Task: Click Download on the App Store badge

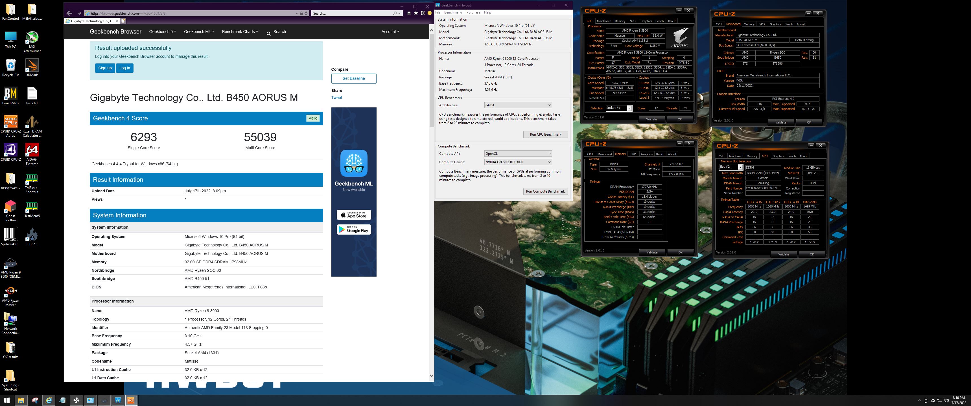Action: 354,215
